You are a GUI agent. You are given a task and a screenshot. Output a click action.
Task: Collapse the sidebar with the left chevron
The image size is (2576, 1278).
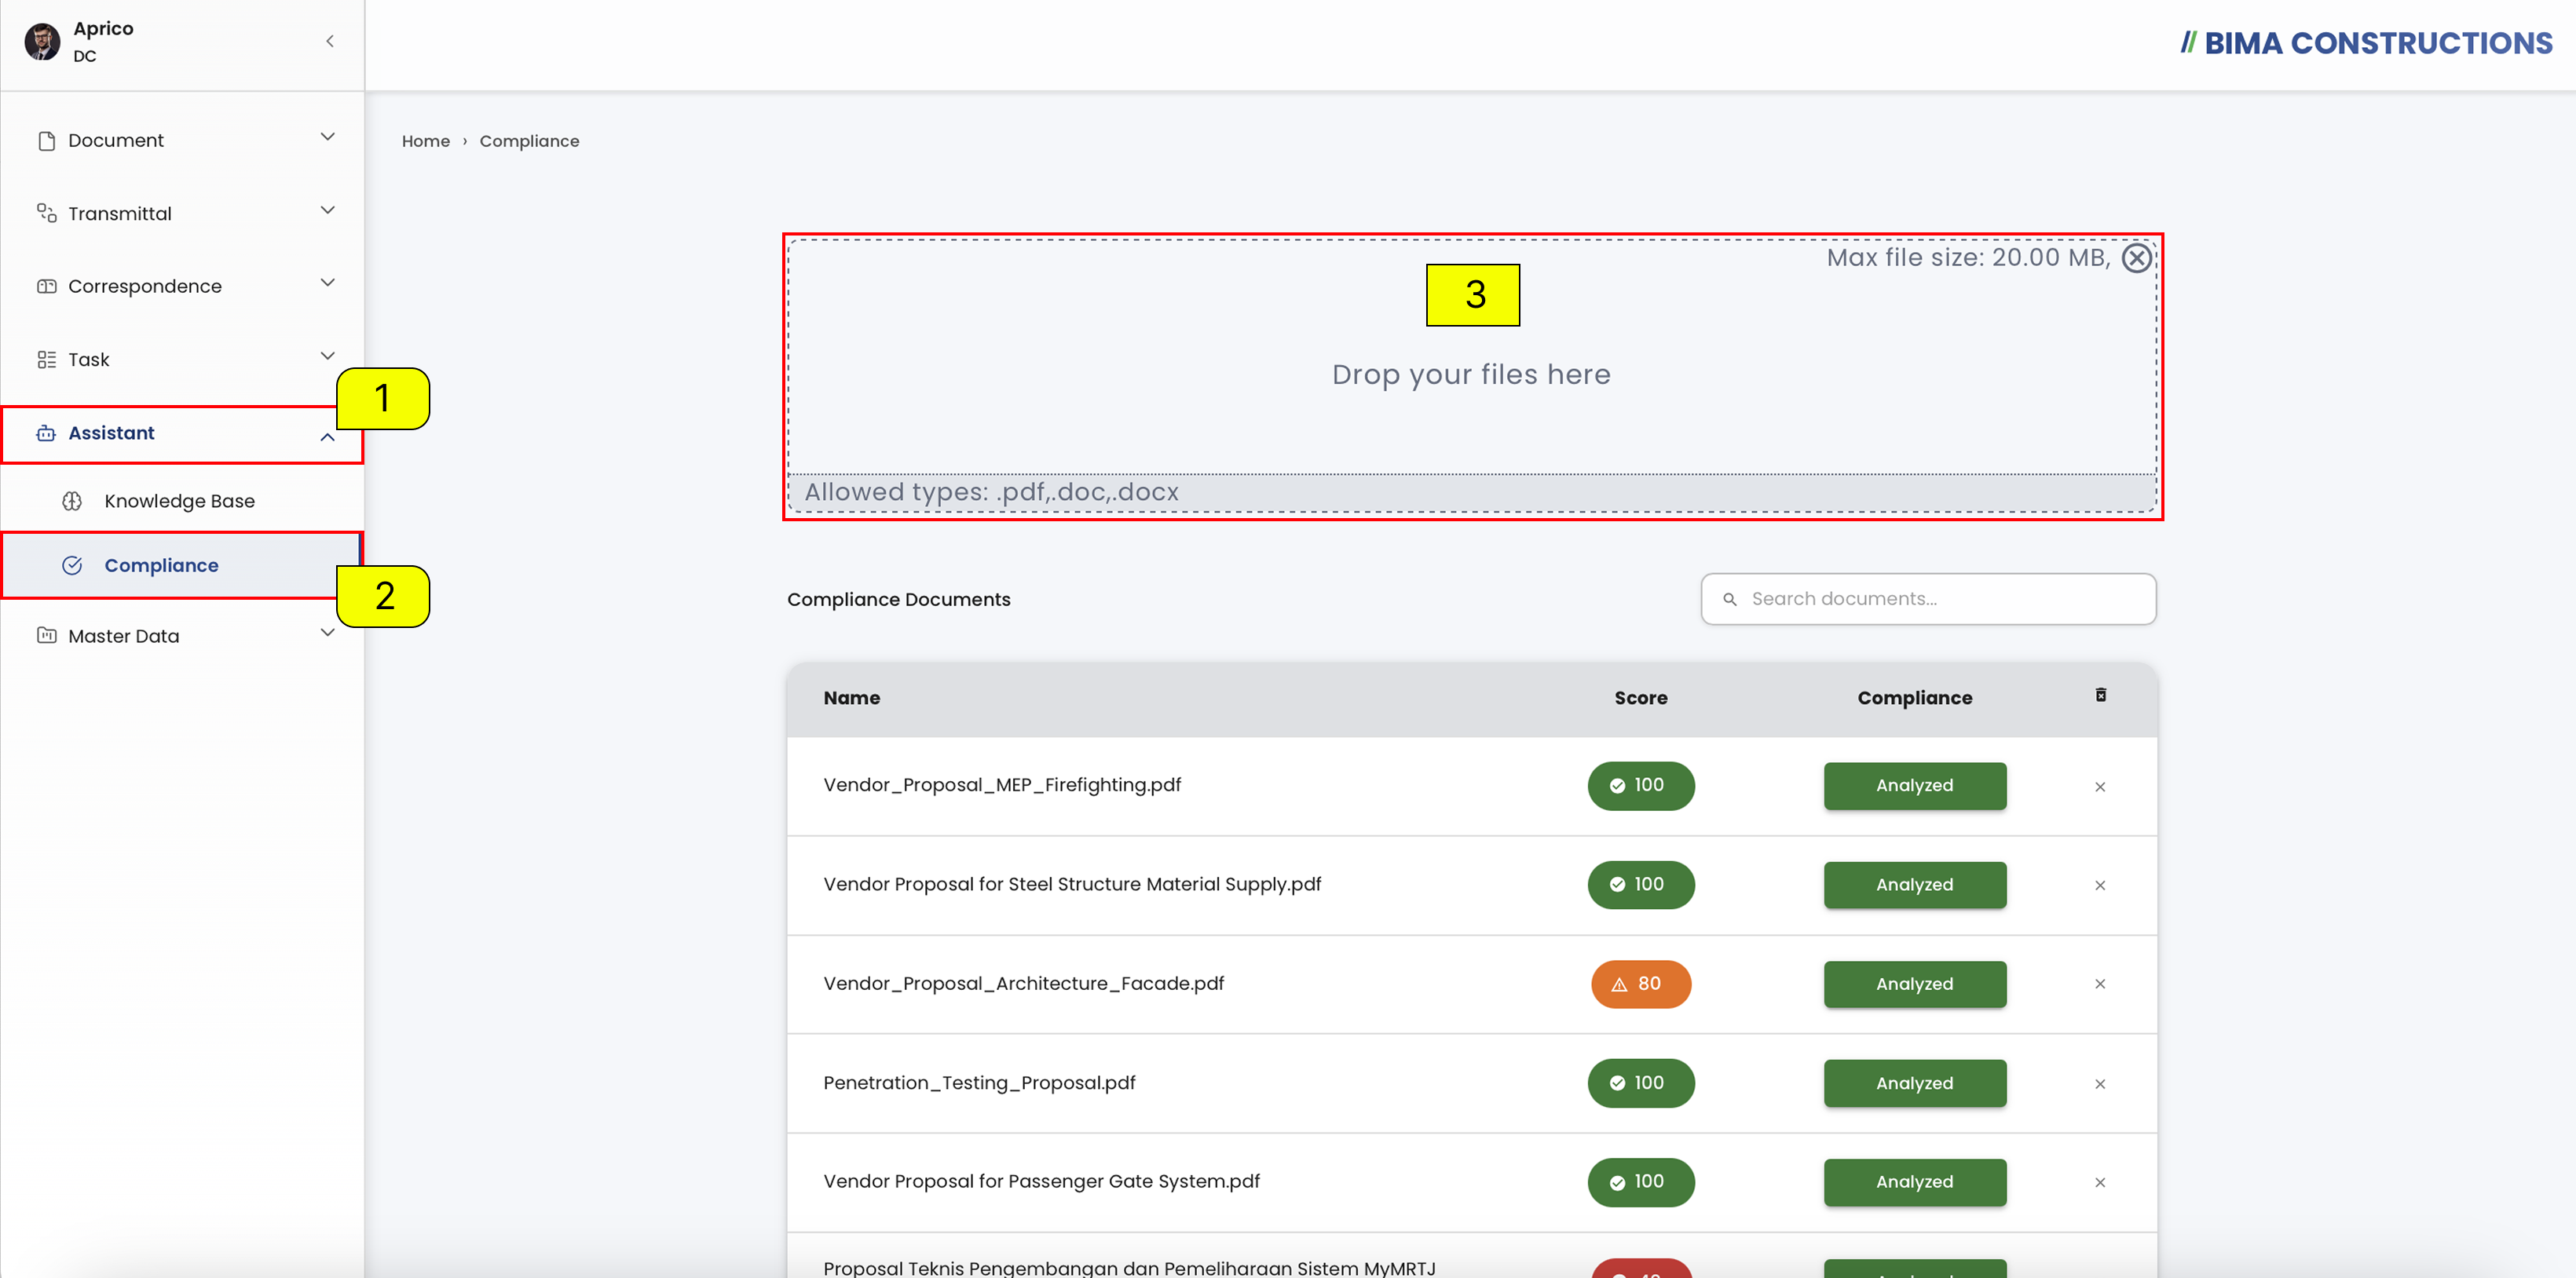330,41
